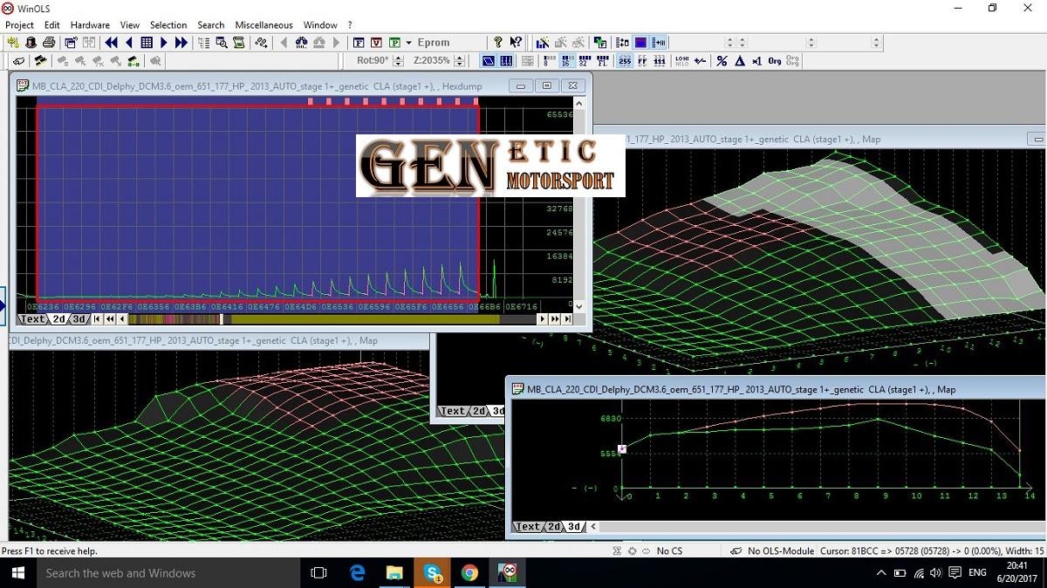Open the Hardware menu

tap(90, 25)
